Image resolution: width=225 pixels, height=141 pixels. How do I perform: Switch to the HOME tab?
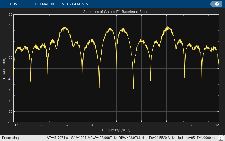(15, 4)
